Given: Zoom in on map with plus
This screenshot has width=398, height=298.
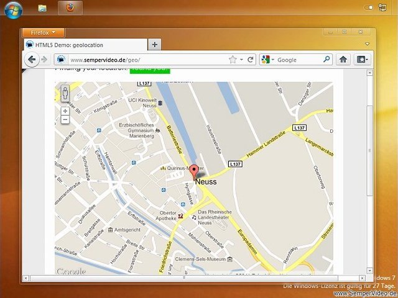Looking at the screenshot, I should (x=65, y=111).
